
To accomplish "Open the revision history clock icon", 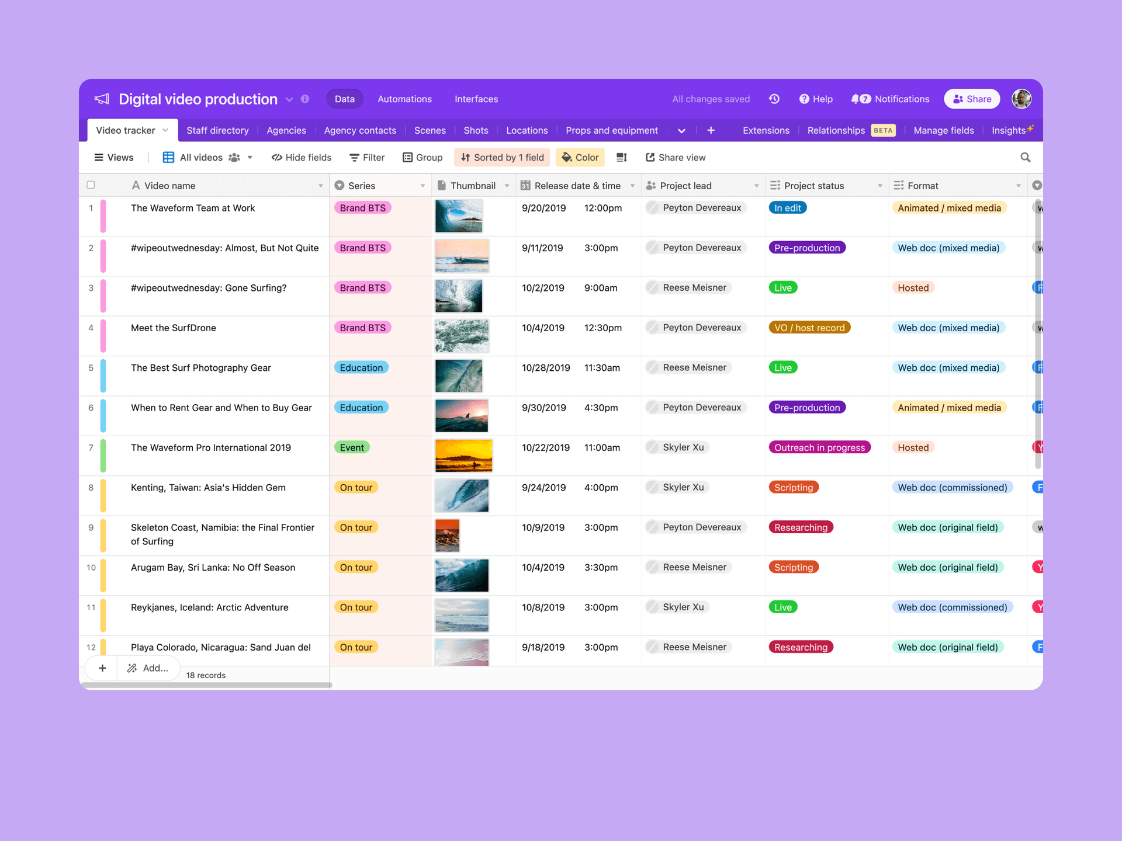I will 774,99.
